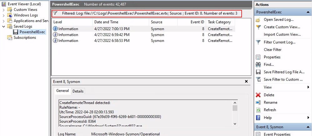The width and height of the screenshot is (312, 136).
Task: Click the event detail scrollbar thumb
Action: tap(235, 108)
